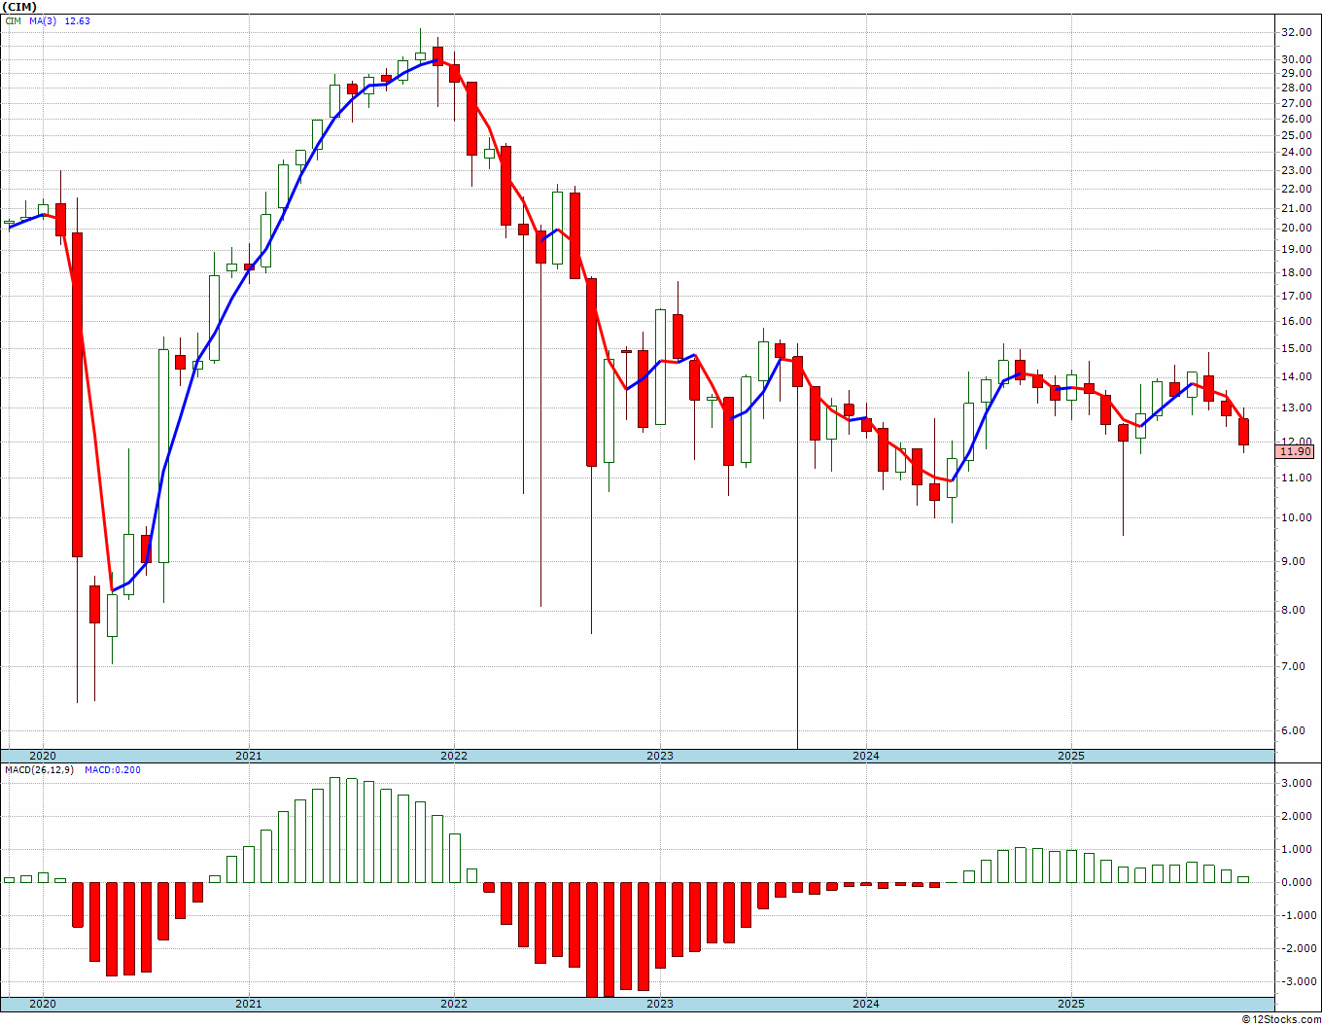Image resolution: width=1322 pixels, height=1027 pixels.
Task: Select "2021" on the MACD panel's time axis
Action: 248,1004
